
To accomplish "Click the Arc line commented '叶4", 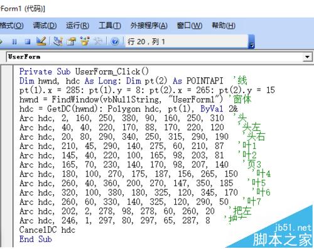I will pyautogui.click(x=145, y=174).
